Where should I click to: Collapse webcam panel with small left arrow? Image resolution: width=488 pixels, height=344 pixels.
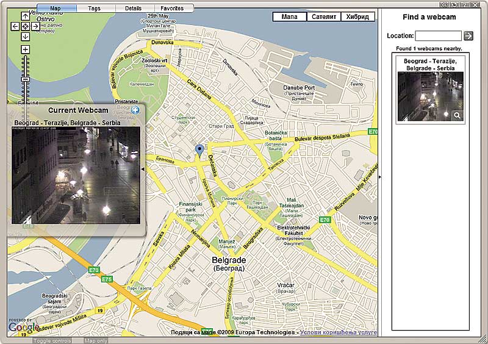tap(143, 169)
